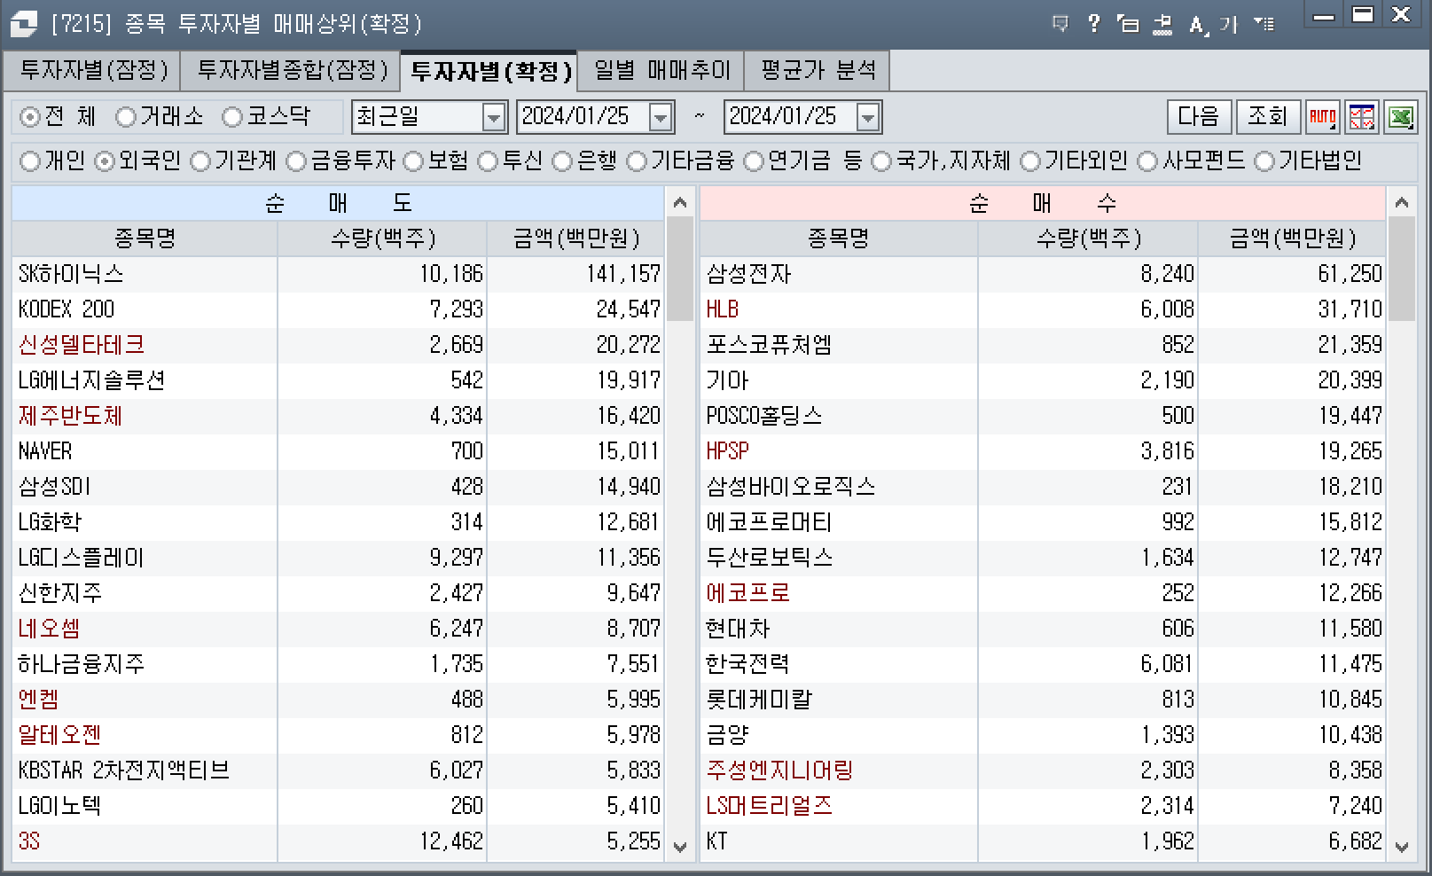Choose the 국가,지자체 radio button
The width and height of the screenshot is (1432, 876).
881,161
